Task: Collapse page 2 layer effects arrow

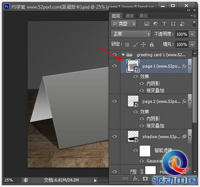Action: [x=190, y=101]
